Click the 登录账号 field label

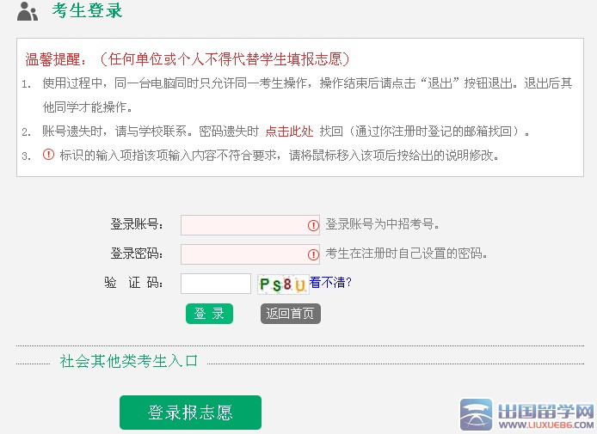point(138,224)
